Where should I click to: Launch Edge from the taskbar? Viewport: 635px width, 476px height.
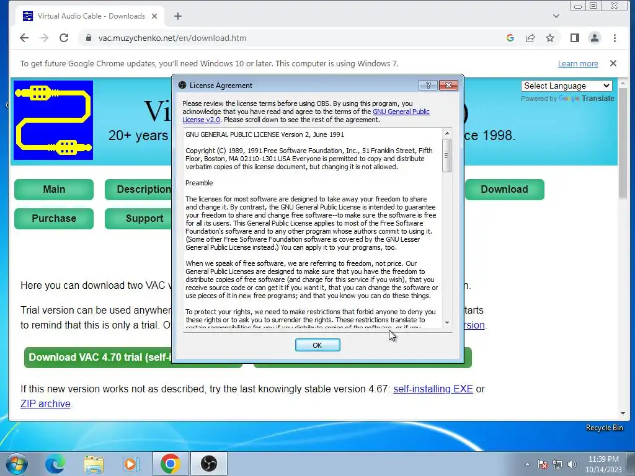[x=55, y=464]
